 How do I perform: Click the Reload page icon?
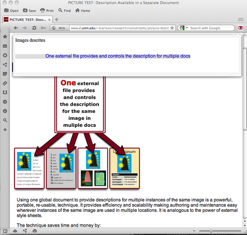pyautogui.click(x=34, y=28)
